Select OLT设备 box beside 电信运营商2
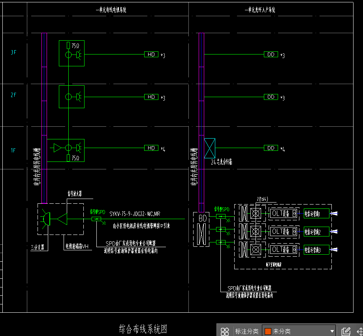 coord(284,232)
